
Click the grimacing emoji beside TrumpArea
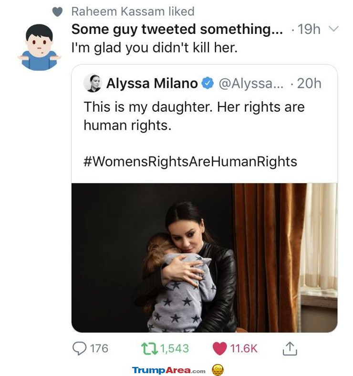[218, 370]
